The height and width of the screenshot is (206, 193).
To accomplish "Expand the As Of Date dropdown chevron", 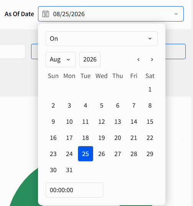I will coord(176,14).
